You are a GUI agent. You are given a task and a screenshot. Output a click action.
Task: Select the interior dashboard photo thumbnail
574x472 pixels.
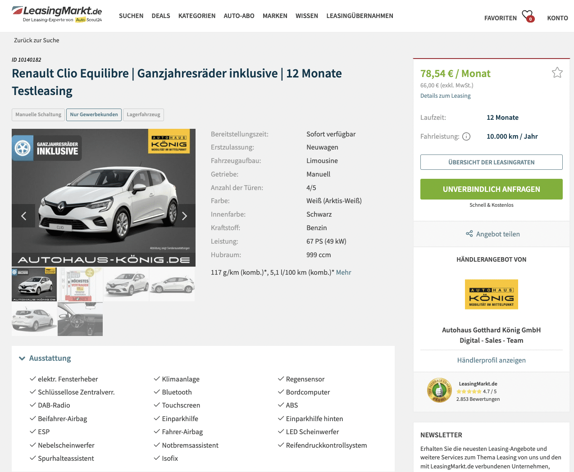(x=80, y=319)
